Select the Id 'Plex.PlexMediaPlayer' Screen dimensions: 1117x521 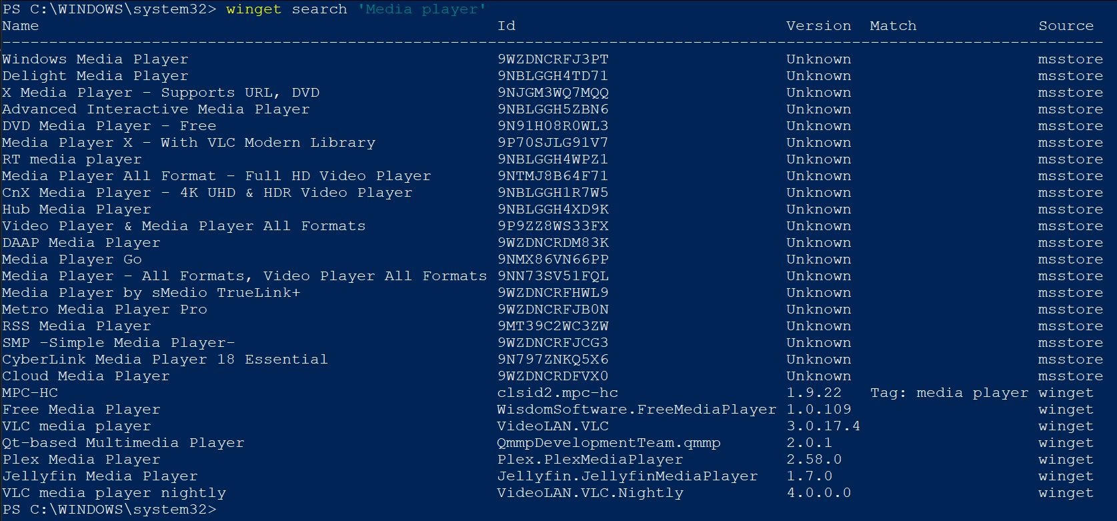tap(590, 460)
